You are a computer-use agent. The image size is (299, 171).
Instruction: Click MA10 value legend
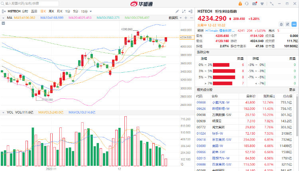coord(52,18)
